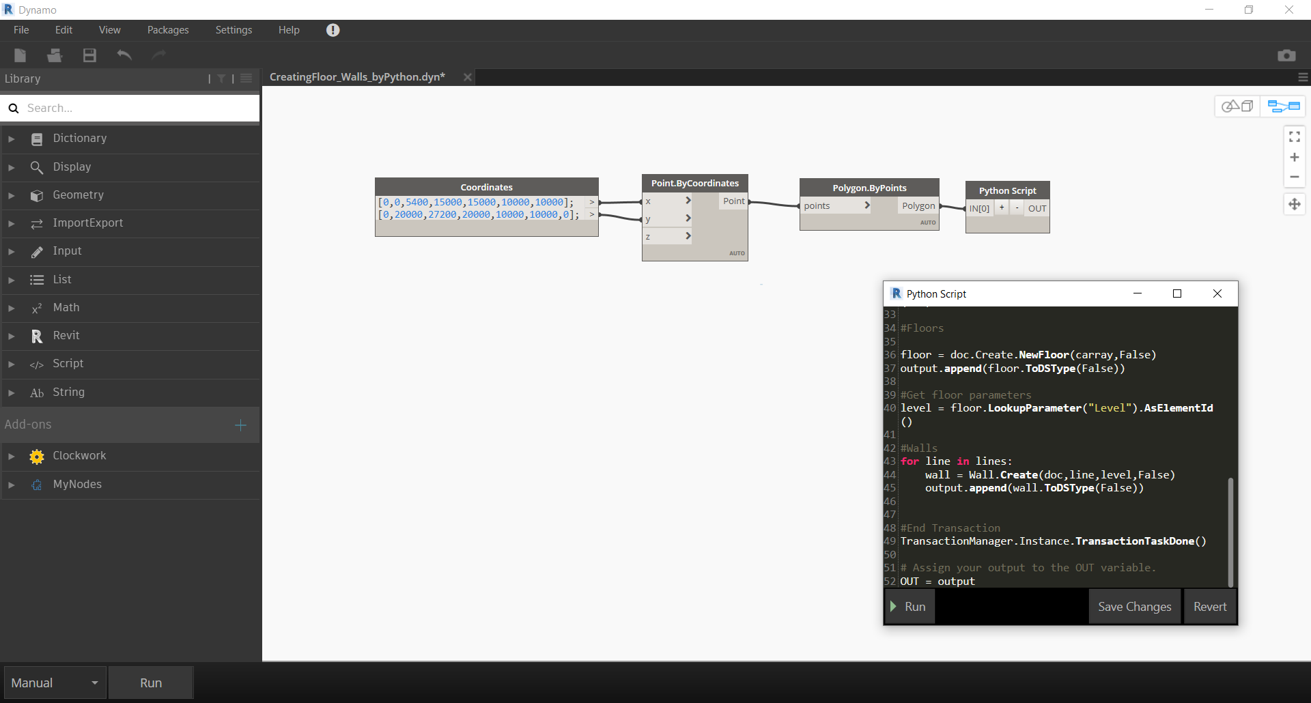The image size is (1311, 703).
Task: Create a new file using the toolbar icon
Action: coord(20,55)
